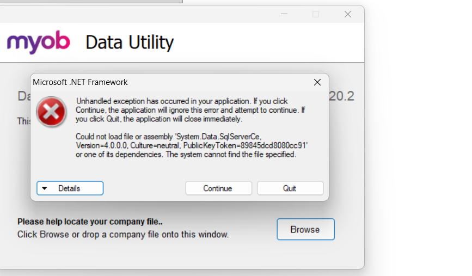Click the 'Click Browse or drop a company file' instruction

[123, 235]
